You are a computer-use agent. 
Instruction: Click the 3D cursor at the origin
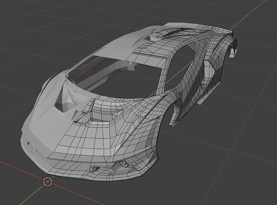pyautogui.click(x=48, y=182)
